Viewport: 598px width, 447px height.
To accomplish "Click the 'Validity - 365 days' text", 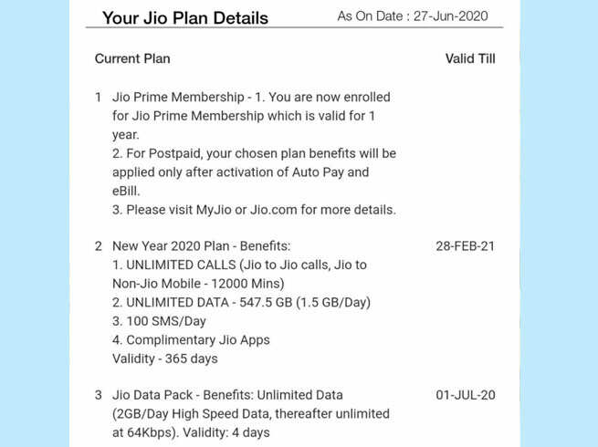I will (164, 359).
